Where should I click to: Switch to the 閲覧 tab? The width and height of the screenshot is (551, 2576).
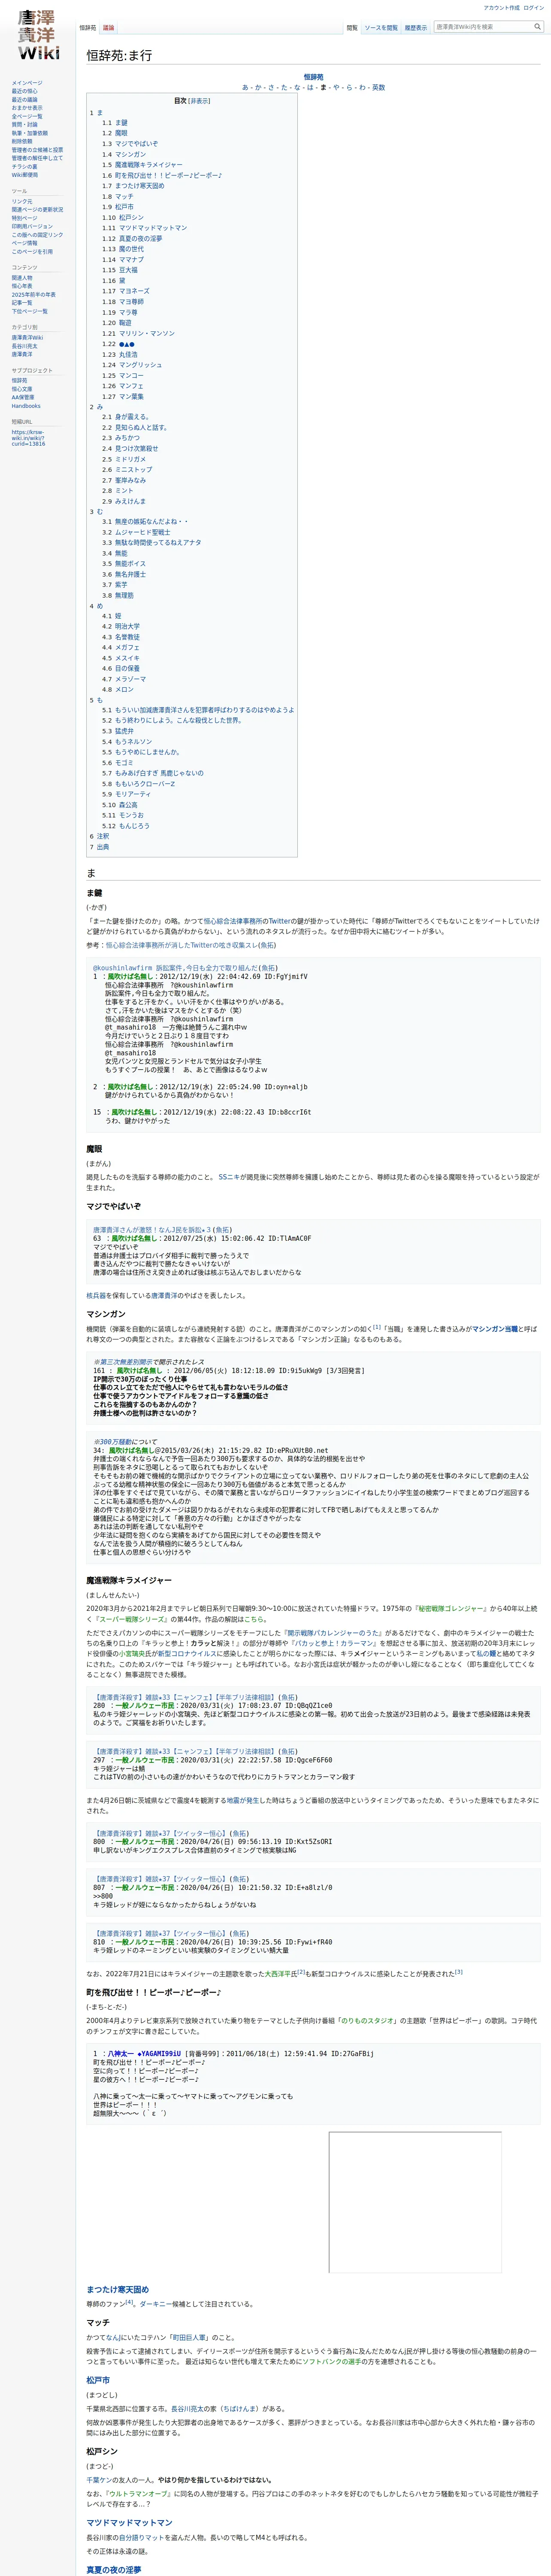[352, 28]
